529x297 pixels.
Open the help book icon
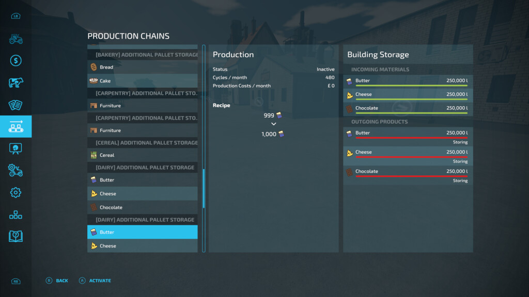[15, 236]
